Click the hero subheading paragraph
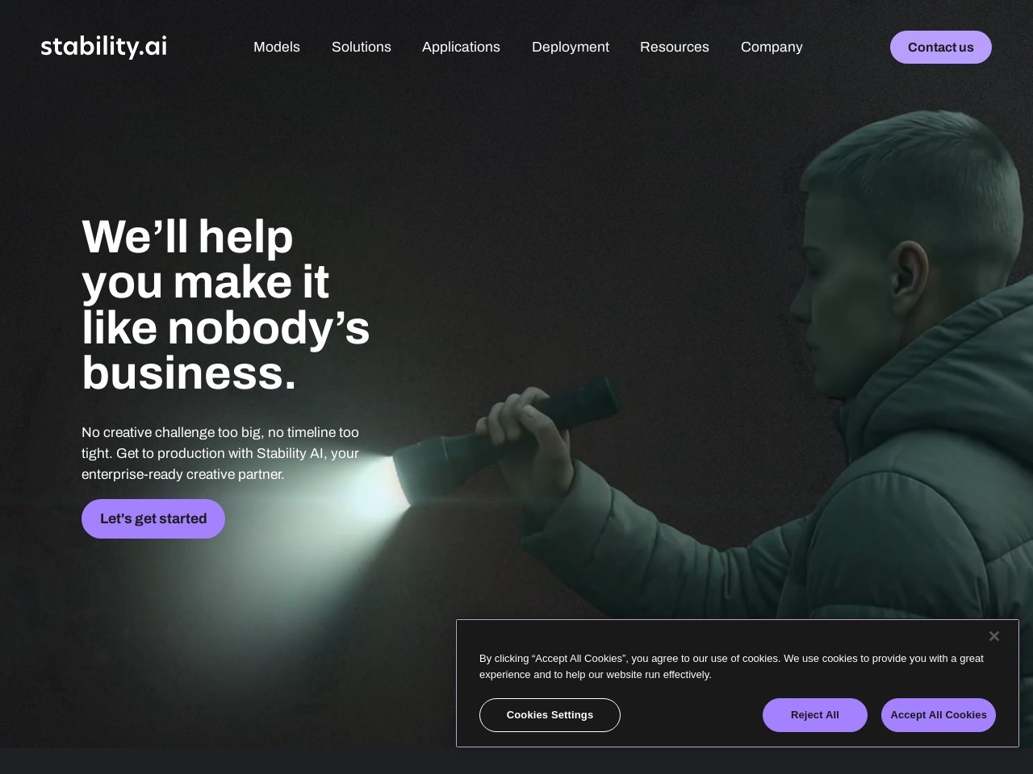1033x774 pixels. [220, 453]
